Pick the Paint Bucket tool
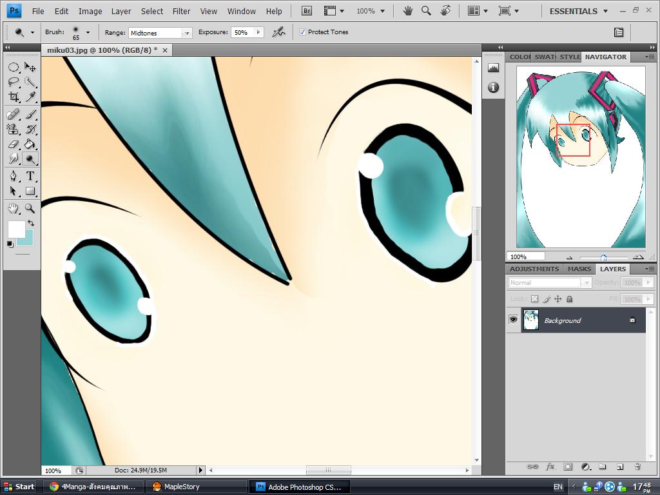660x495 pixels. tap(30, 144)
